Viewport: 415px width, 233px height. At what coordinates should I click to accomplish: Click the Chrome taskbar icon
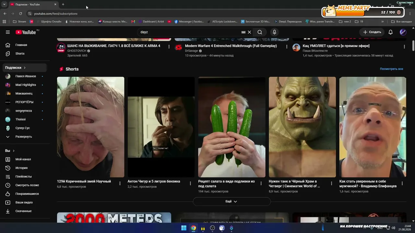click(193, 228)
